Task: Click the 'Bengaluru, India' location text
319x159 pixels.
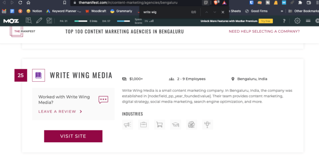Action: point(252,79)
